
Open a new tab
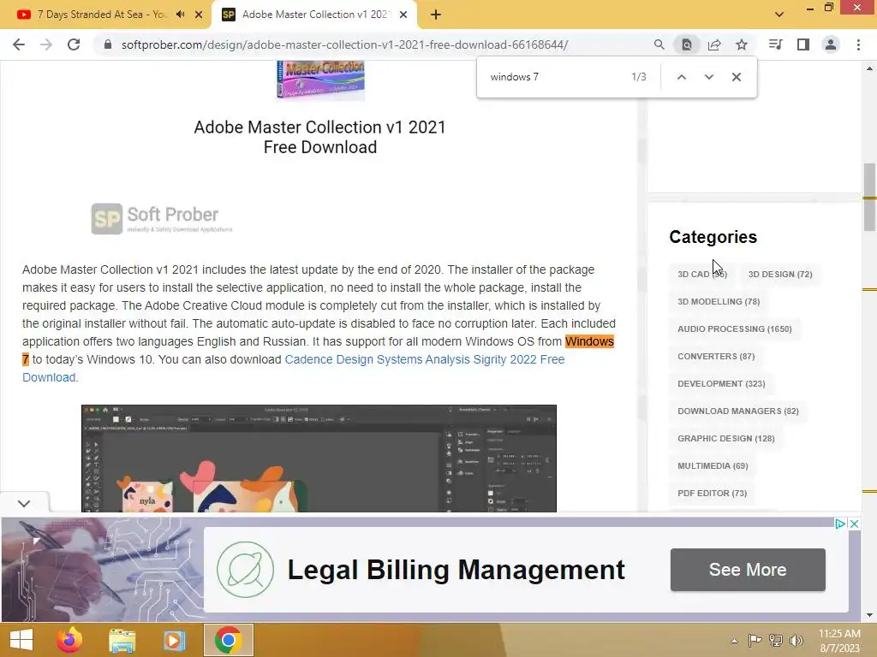[x=436, y=15]
